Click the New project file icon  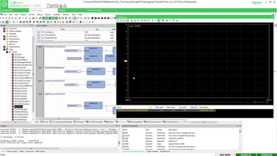coord(48,6)
